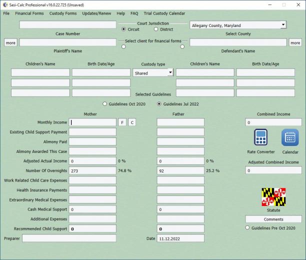Viewport: 306px width, 260px height.
Task: Click Mother's Number Of Overnights field
Action: [92, 170]
